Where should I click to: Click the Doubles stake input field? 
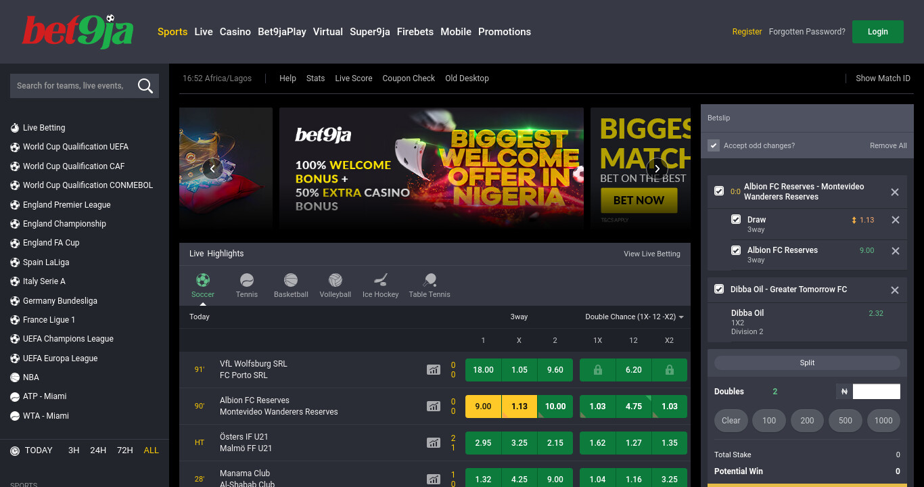click(x=877, y=392)
